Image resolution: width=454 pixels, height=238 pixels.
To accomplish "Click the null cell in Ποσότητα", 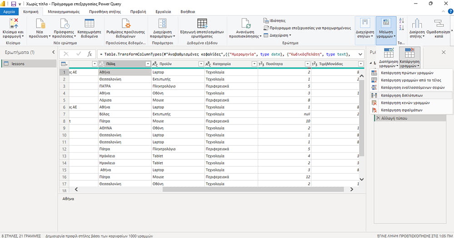I will click(284, 114).
